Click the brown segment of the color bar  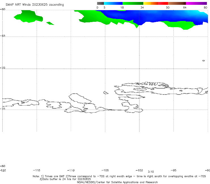tap(177, 3)
